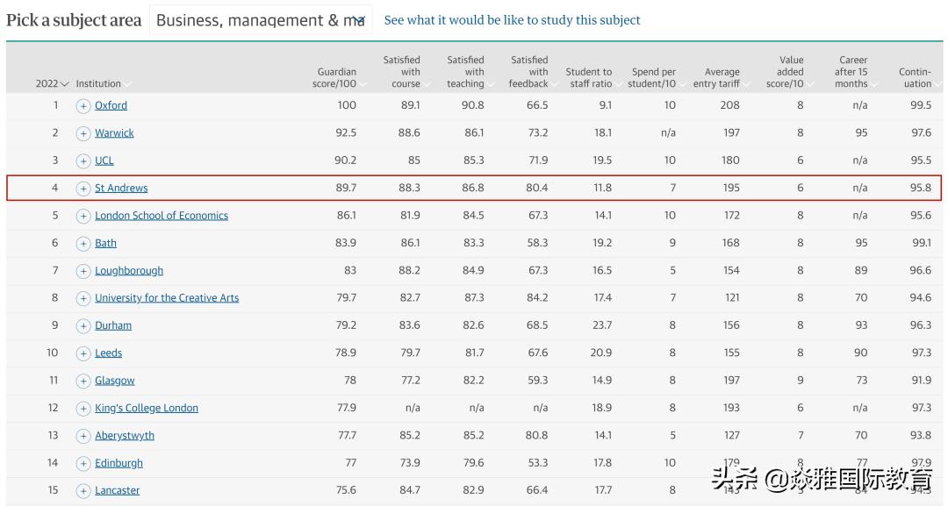The height and width of the screenshot is (506, 948).
Task: Open the St Andrews institution link
Action: pos(121,188)
